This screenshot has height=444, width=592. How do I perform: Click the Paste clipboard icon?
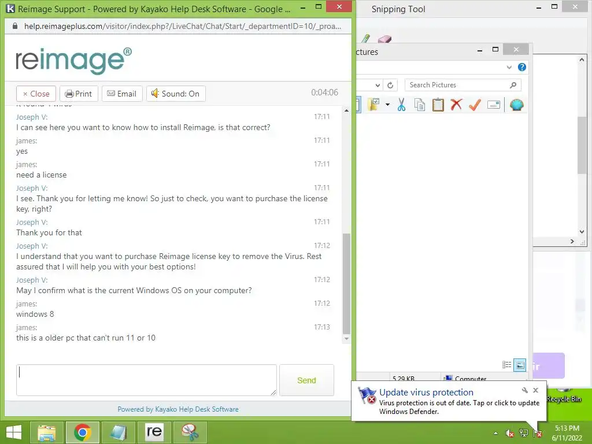[438, 105]
